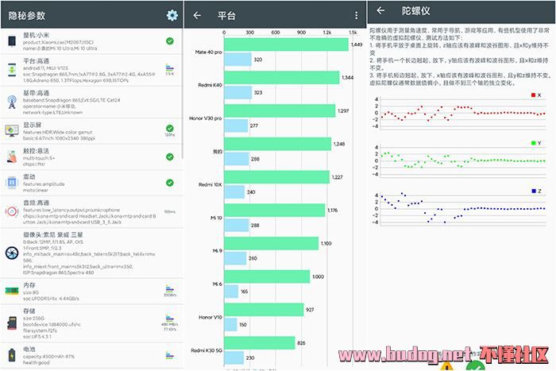Image resolution: width=556 pixels, height=371 pixels.
Task: Open the 摄像头:索尼 豪威 三星 row title
Action: 53,235
